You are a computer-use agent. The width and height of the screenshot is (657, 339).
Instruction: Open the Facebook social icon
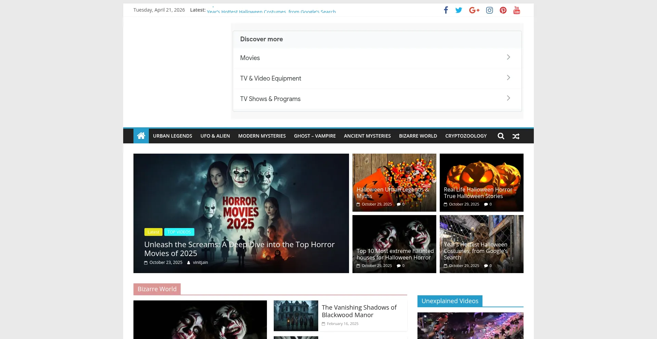point(446,10)
